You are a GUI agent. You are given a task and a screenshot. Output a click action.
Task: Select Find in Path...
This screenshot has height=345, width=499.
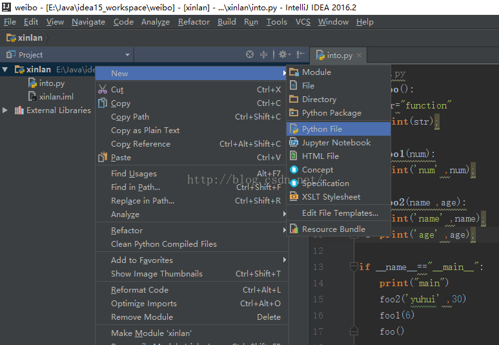point(192,187)
